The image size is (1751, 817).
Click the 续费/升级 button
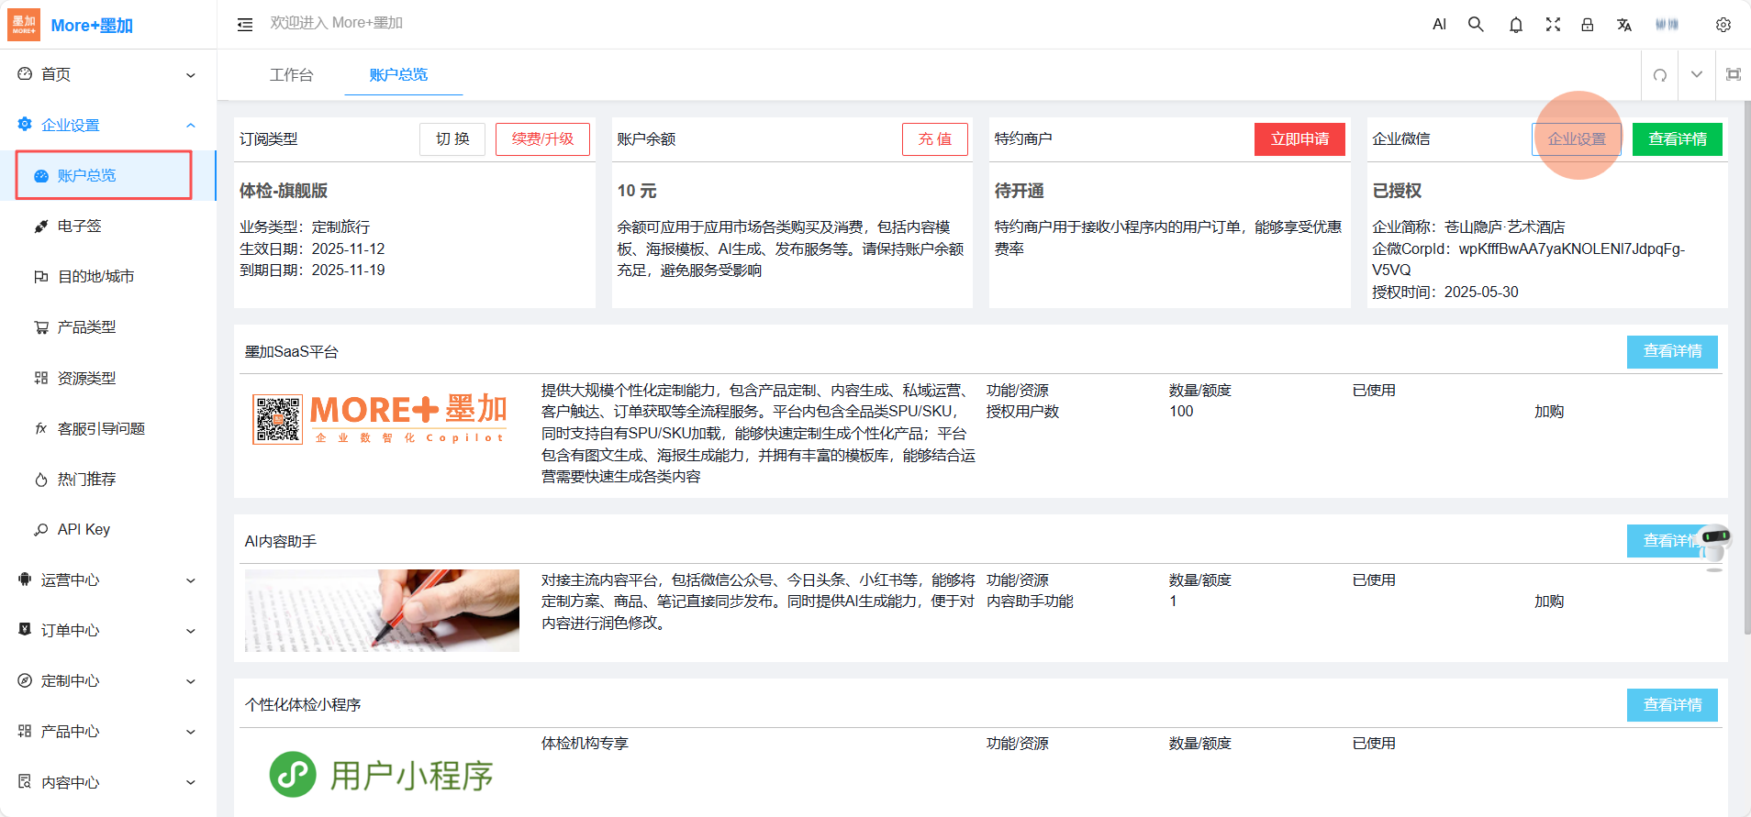(542, 139)
